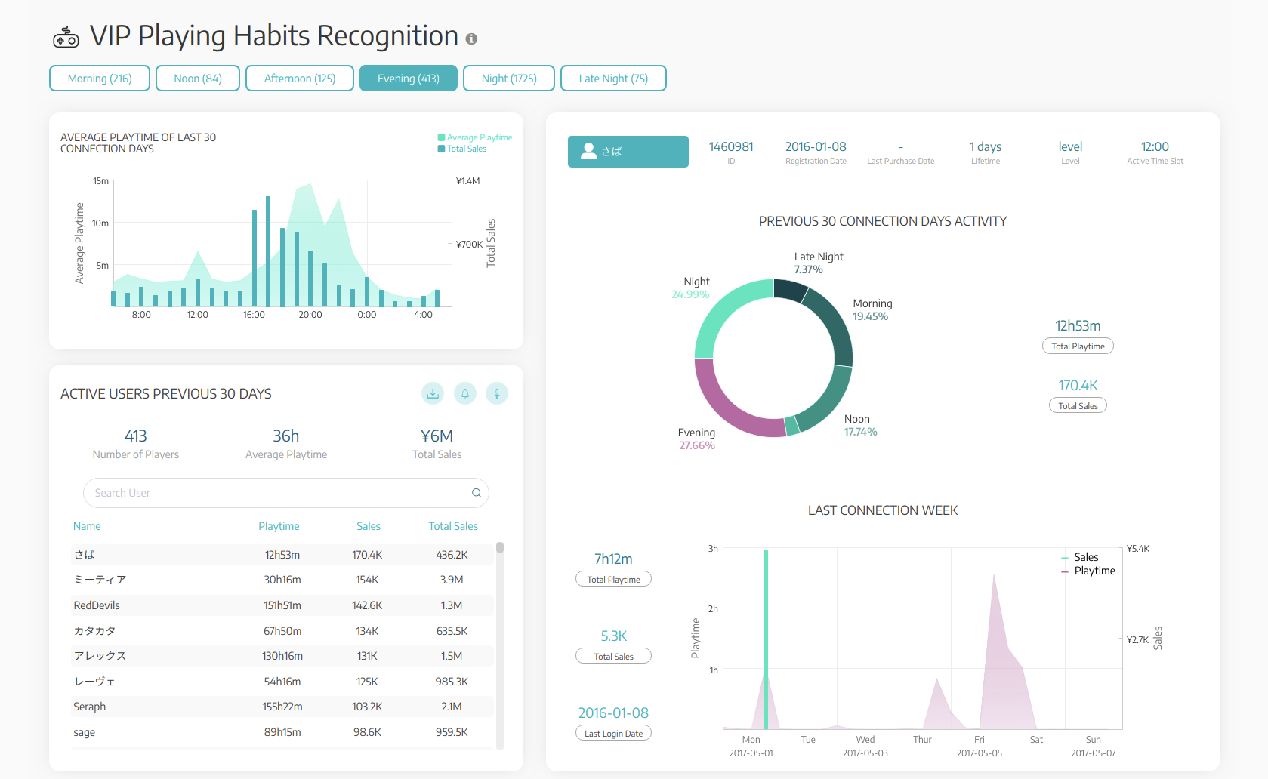Click the user list scrollbar thumb
The image size is (1268, 779).
[500, 548]
